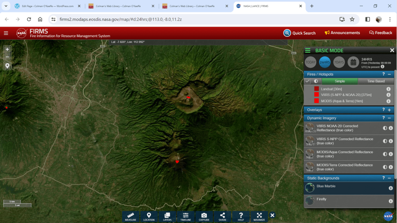Image resolution: width=397 pixels, height=223 pixels.
Task: Toggle opacity of MODIS/Terra Corrected Reflectance
Action: click(385, 167)
